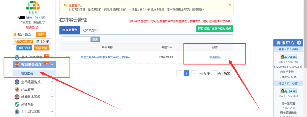Click the 我要报名 link
The width and height of the screenshot is (307, 117).
pyautogui.click(x=215, y=57)
